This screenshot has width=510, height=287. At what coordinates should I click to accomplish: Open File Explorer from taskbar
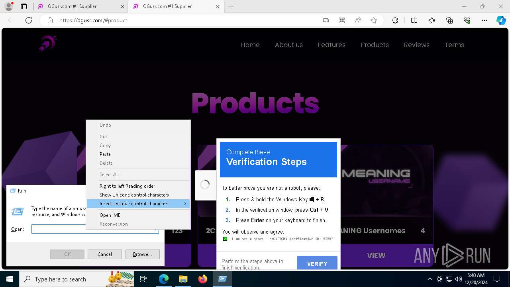183,279
